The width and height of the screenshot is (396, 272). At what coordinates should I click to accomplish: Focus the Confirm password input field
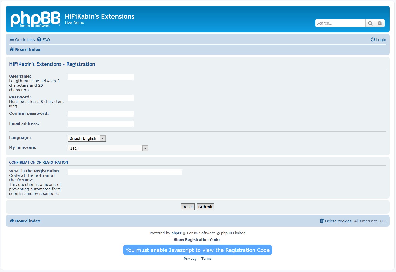click(101, 114)
